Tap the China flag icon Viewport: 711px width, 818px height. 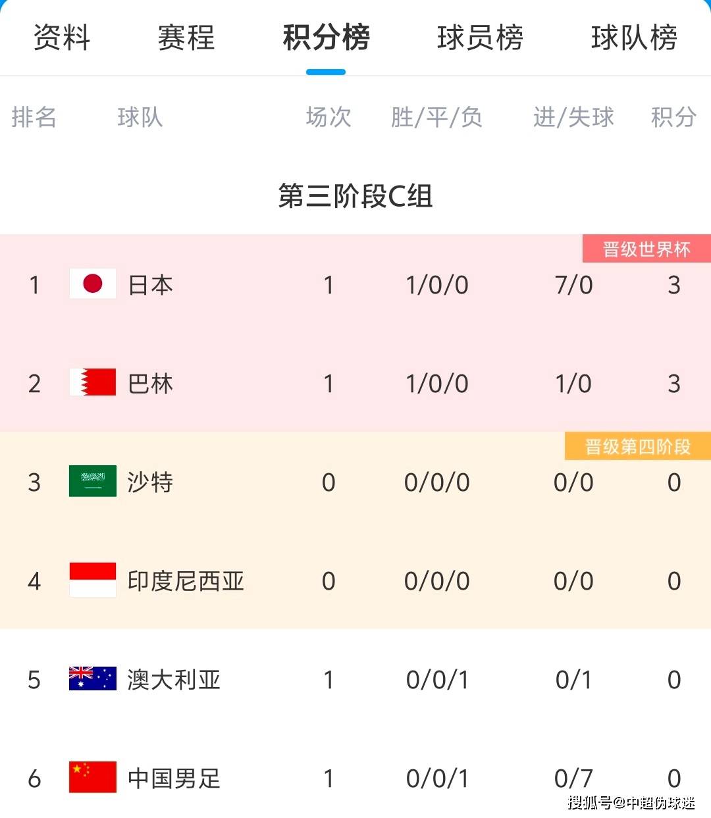(x=93, y=777)
